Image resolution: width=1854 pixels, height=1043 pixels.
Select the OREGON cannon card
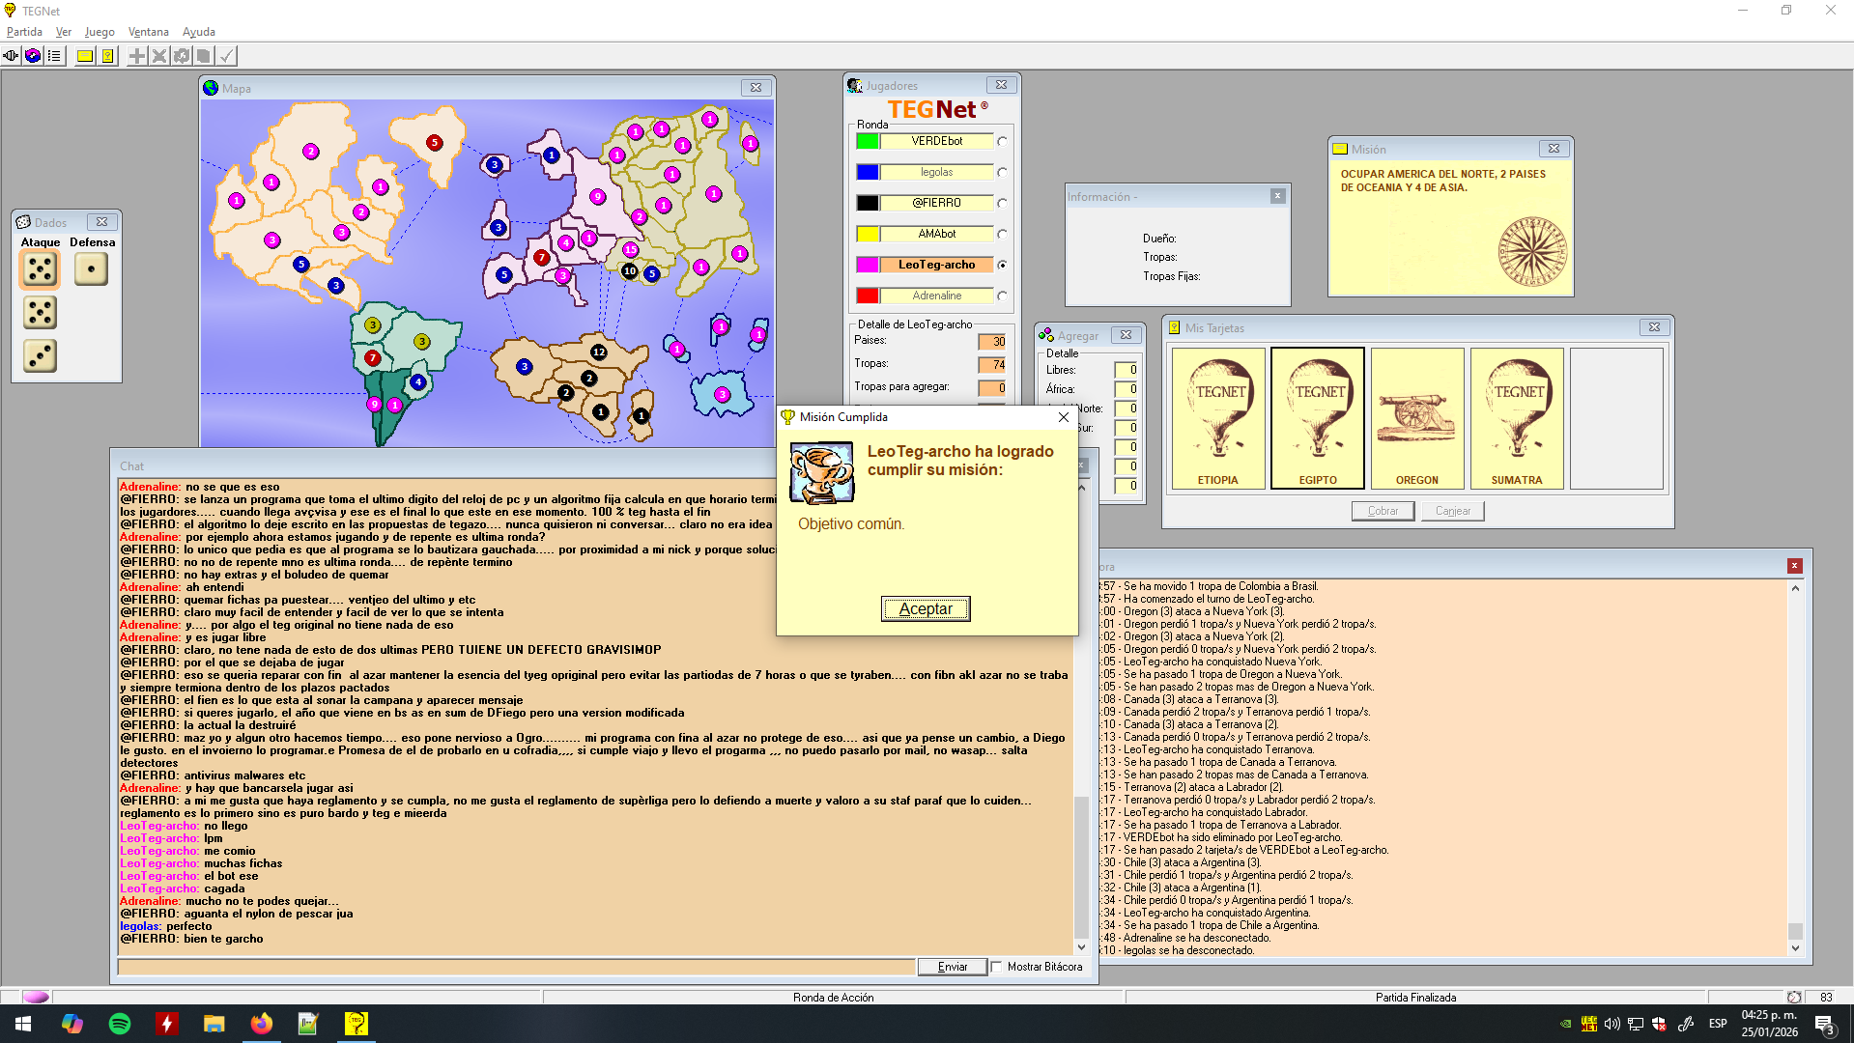[x=1416, y=418]
